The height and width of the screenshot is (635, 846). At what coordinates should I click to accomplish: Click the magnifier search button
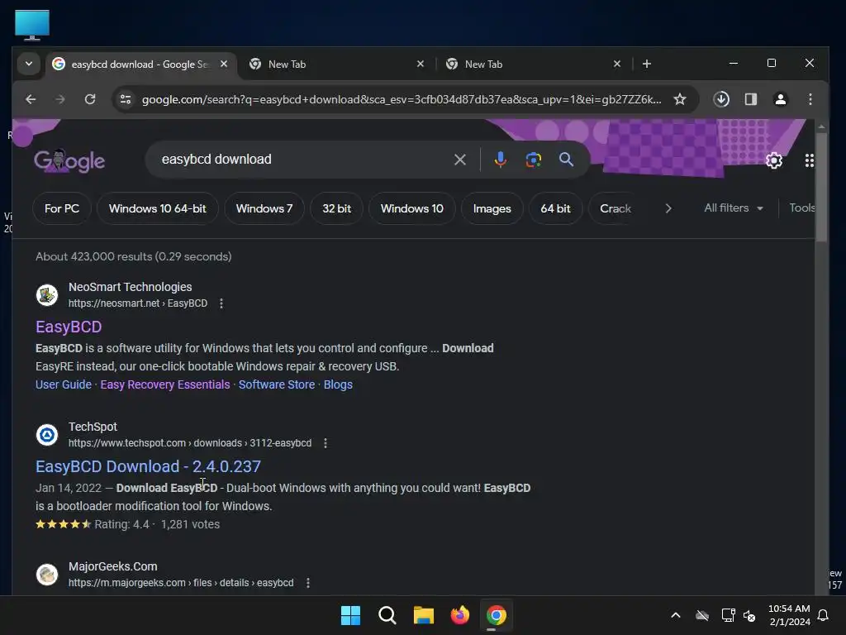566,160
